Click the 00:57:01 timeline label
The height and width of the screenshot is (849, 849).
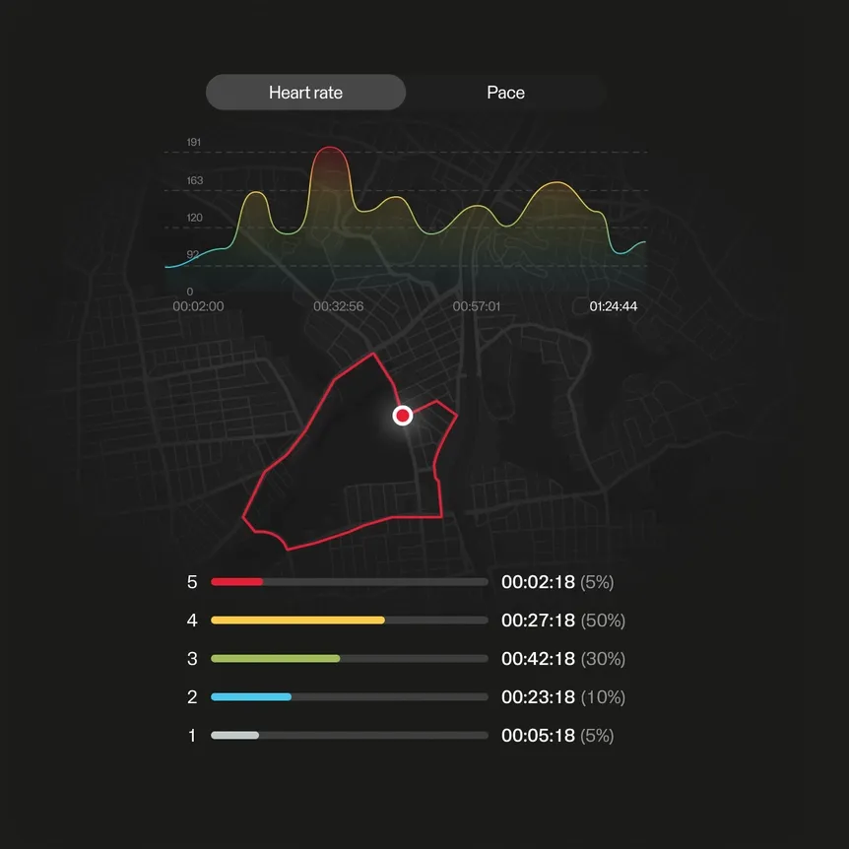(x=476, y=306)
